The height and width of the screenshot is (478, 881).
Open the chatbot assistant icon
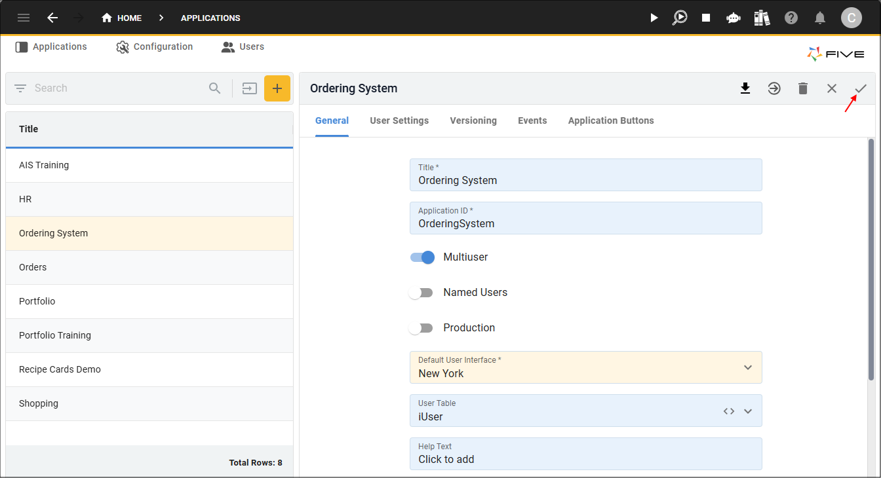pyautogui.click(x=734, y=18)
